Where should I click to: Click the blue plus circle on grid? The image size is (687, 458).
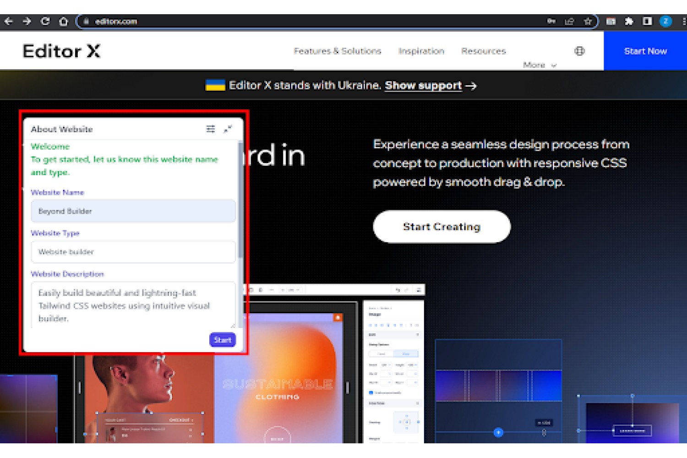498,432
